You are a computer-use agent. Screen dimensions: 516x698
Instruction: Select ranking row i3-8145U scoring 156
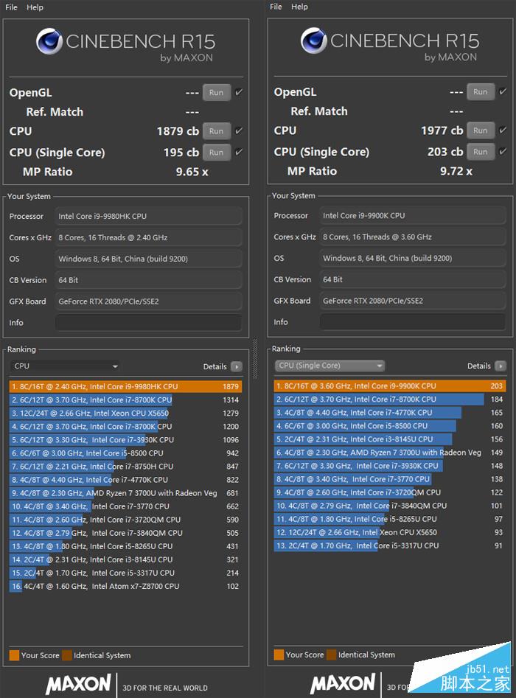[390, 439]
